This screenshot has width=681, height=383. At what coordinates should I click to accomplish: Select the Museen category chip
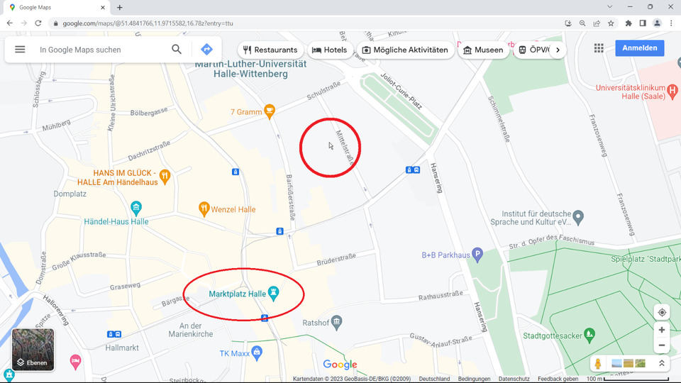pos(483,50)
